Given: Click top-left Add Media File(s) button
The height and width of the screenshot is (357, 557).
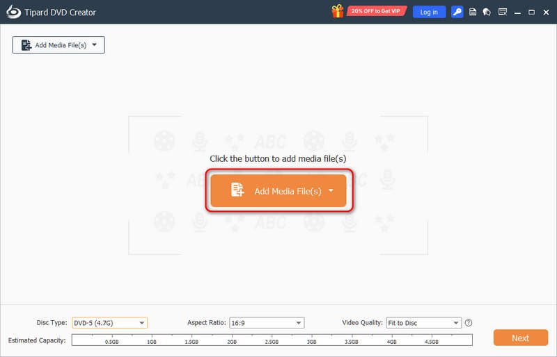Looking at the screenshot, I should [x=58, y=45].
